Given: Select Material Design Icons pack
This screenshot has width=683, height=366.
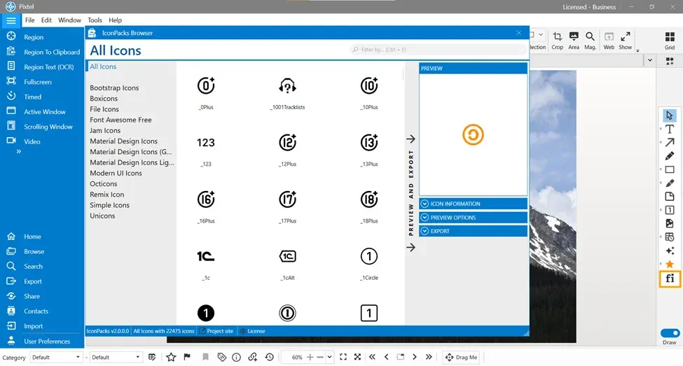Looking at the screenshot, I should 124,141.
